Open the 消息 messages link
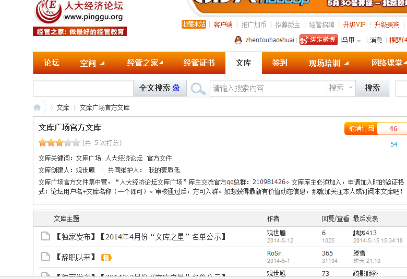The height and width of the screenshot is (279, 407). tap(376, 40)
